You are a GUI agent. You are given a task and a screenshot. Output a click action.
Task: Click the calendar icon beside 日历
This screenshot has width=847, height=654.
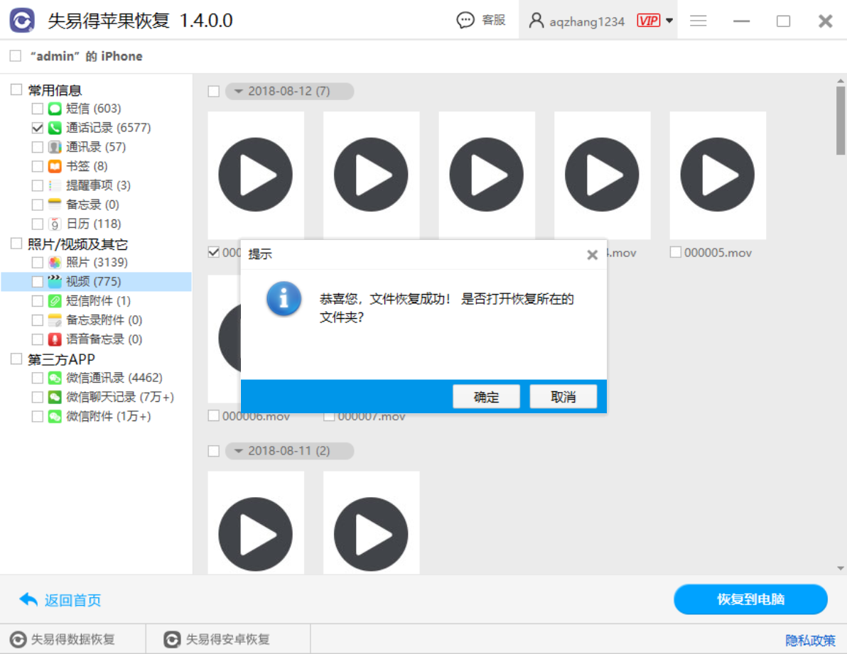tap(55, 224)
